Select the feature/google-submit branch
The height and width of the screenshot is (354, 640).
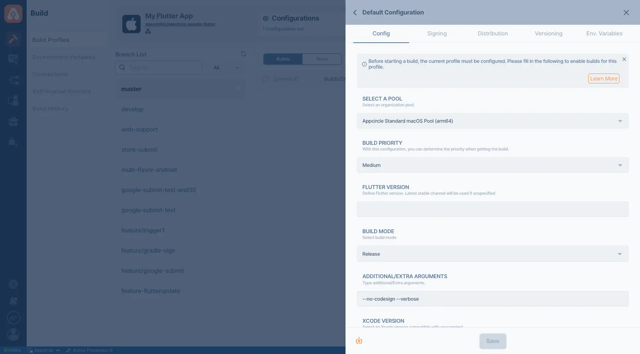pyautogui.click(x=180, y=271)
